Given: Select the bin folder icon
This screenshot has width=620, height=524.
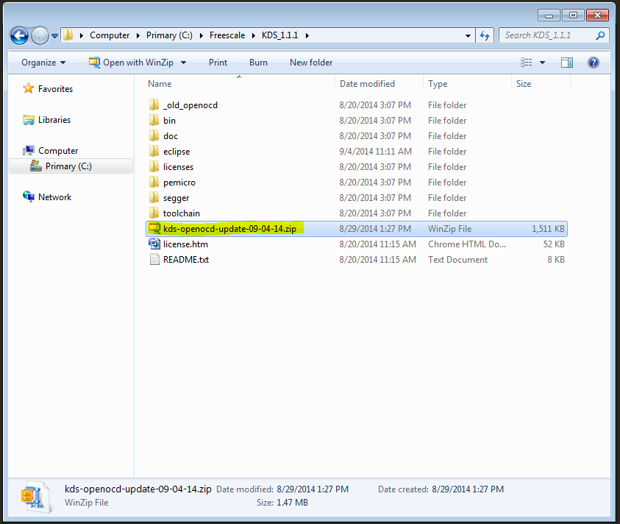Looking at the screenshot, I should pos(154,120).
